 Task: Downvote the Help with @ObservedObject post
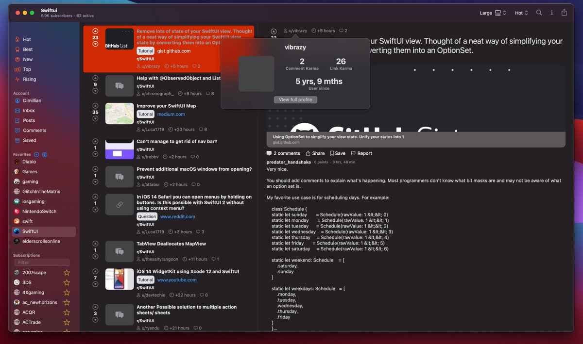pos(95,91)
